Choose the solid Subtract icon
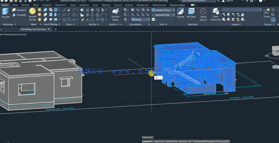The height and width of the screenshot is (143, 279). click(46, 15)
